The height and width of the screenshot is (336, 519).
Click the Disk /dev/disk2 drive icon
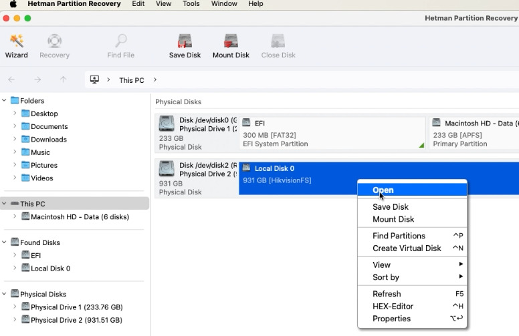coord(167,168)
